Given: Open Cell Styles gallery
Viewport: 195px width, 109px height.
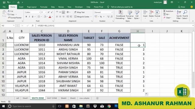Looking at the screenshot, I should pyautogui.click(x=137, y=15).
